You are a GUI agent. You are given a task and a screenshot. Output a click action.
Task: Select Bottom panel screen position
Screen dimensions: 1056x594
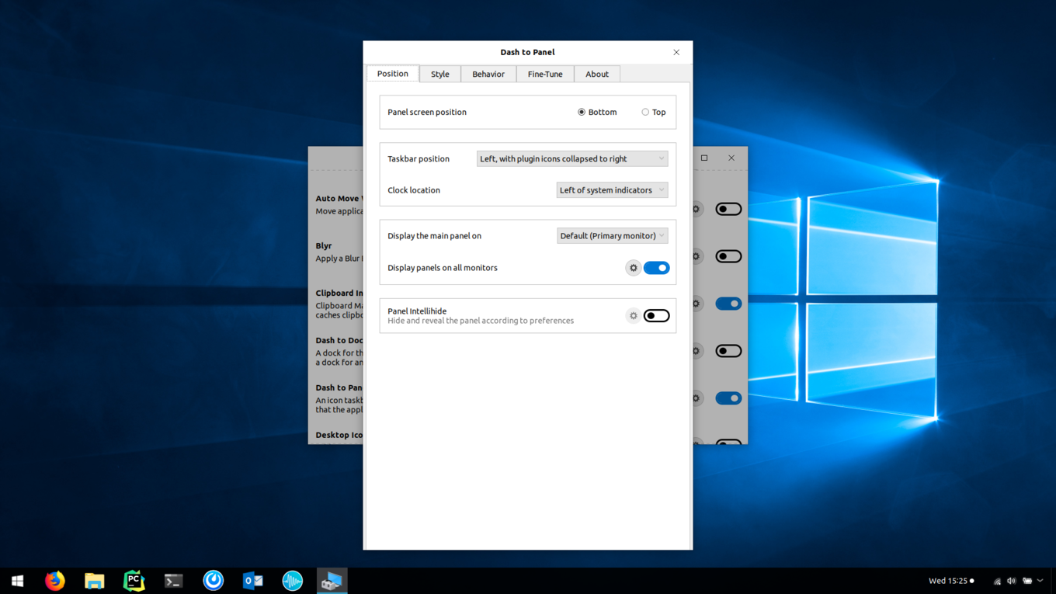coord(597,112)
